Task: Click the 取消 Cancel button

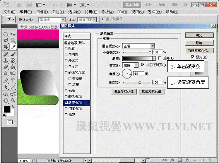Action: pos(199,43)
